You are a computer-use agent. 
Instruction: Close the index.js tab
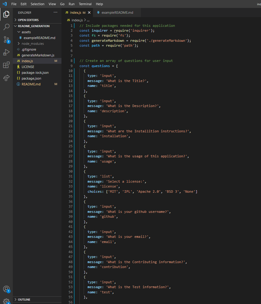pos(89,13)
